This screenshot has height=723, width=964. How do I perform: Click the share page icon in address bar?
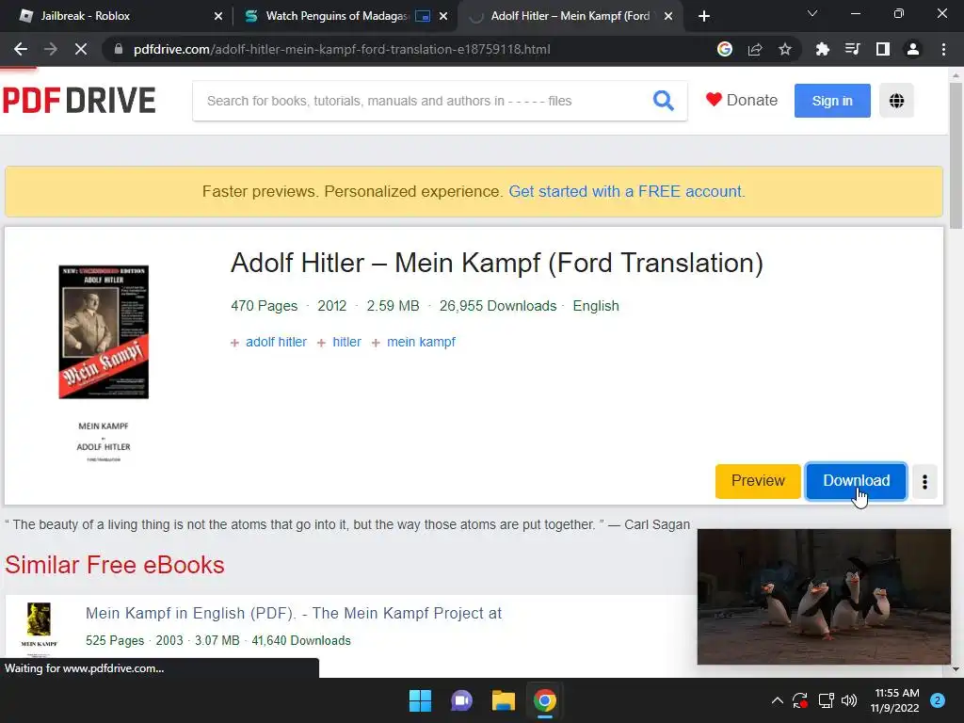tap(755, 49)
